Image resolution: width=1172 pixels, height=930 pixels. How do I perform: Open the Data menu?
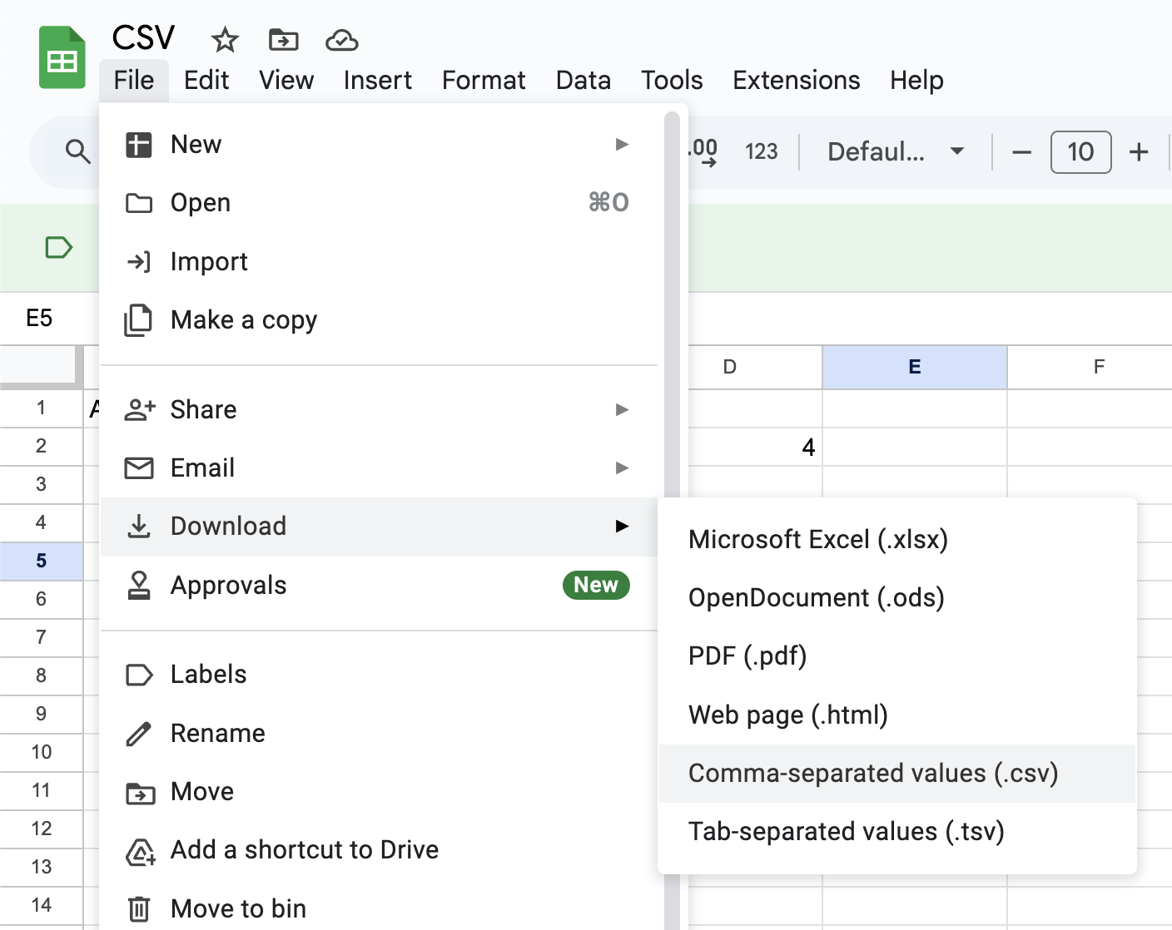click(x=584, y=80)
